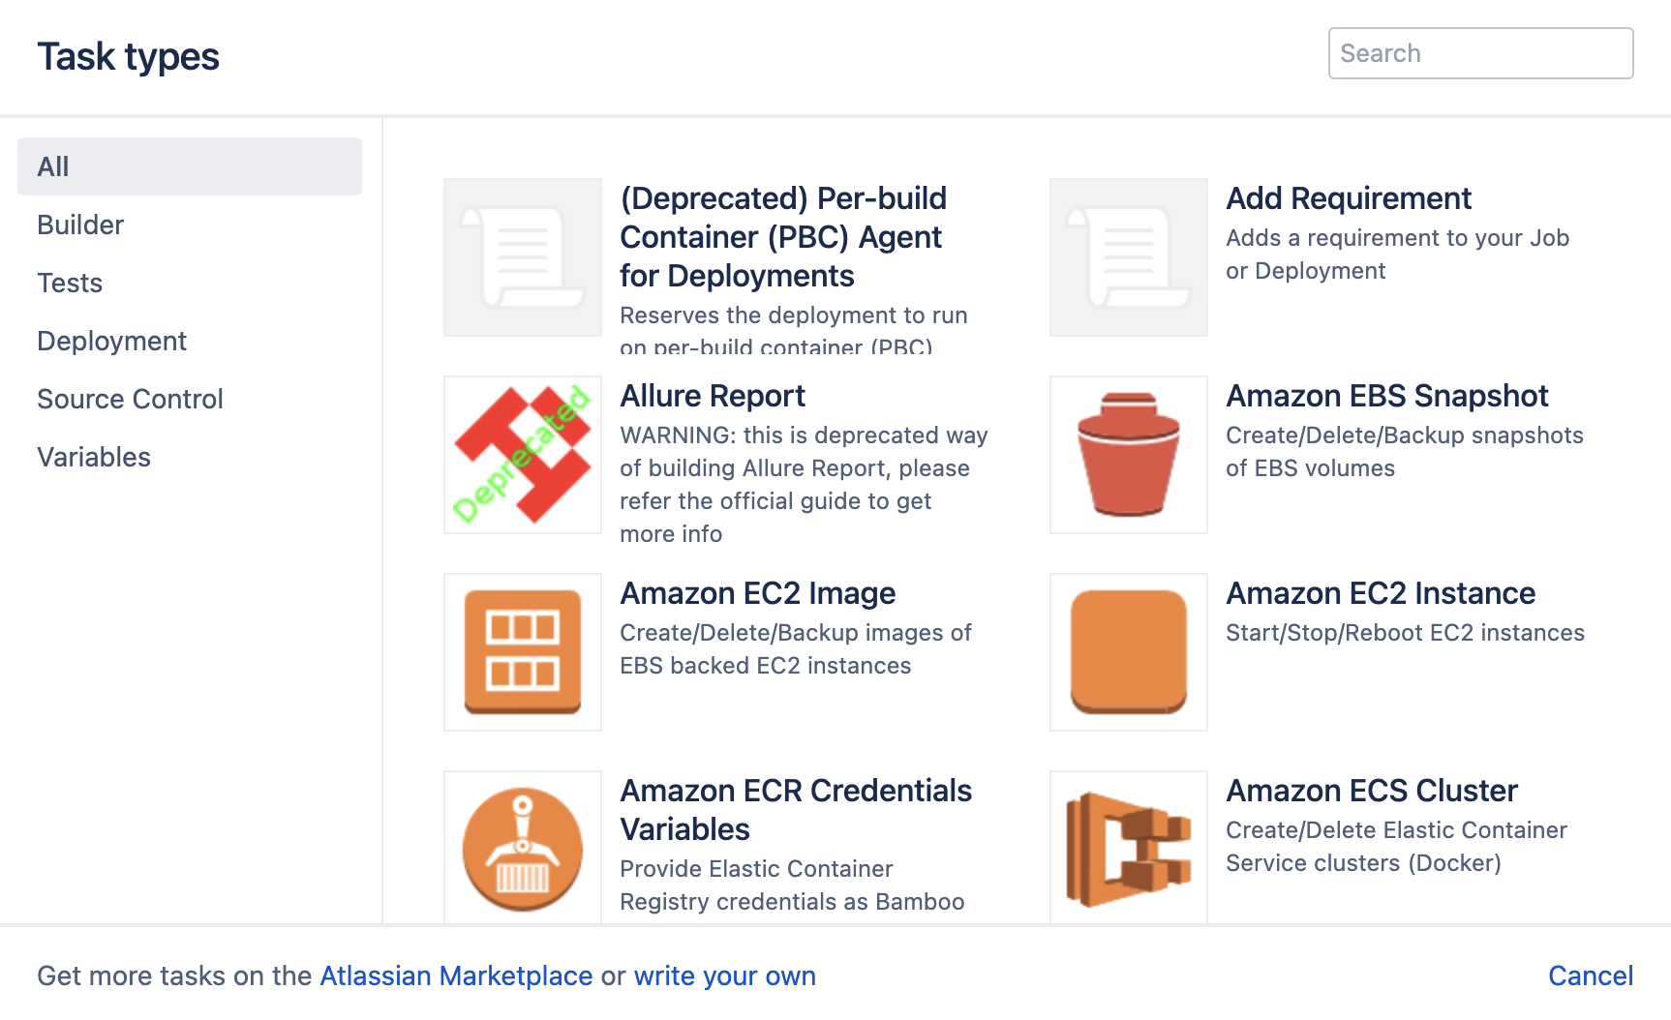Focus the Search task types field
The width and height of the screenshot is (1671, 1020).
coord(1480,53)
